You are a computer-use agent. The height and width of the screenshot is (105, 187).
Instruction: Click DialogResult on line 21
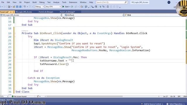(x=64, y=40)
